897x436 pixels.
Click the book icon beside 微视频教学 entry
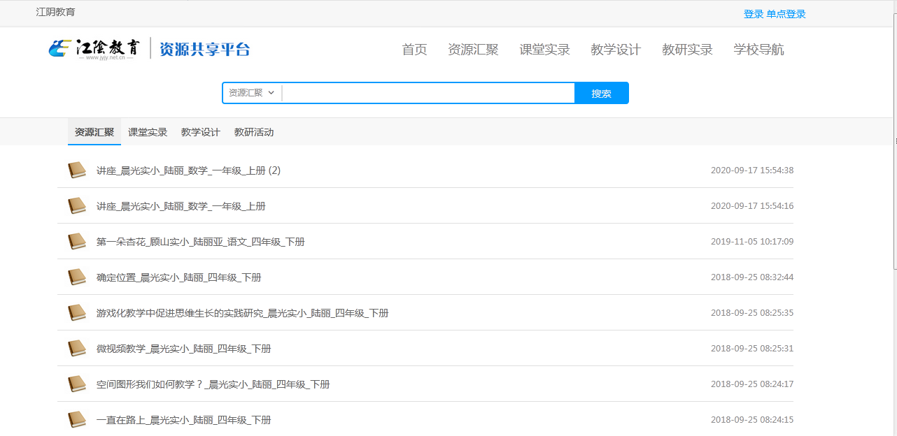(76, 349)
